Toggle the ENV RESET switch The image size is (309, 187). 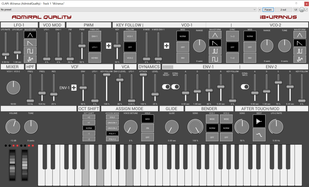click(x=166, y=87)
